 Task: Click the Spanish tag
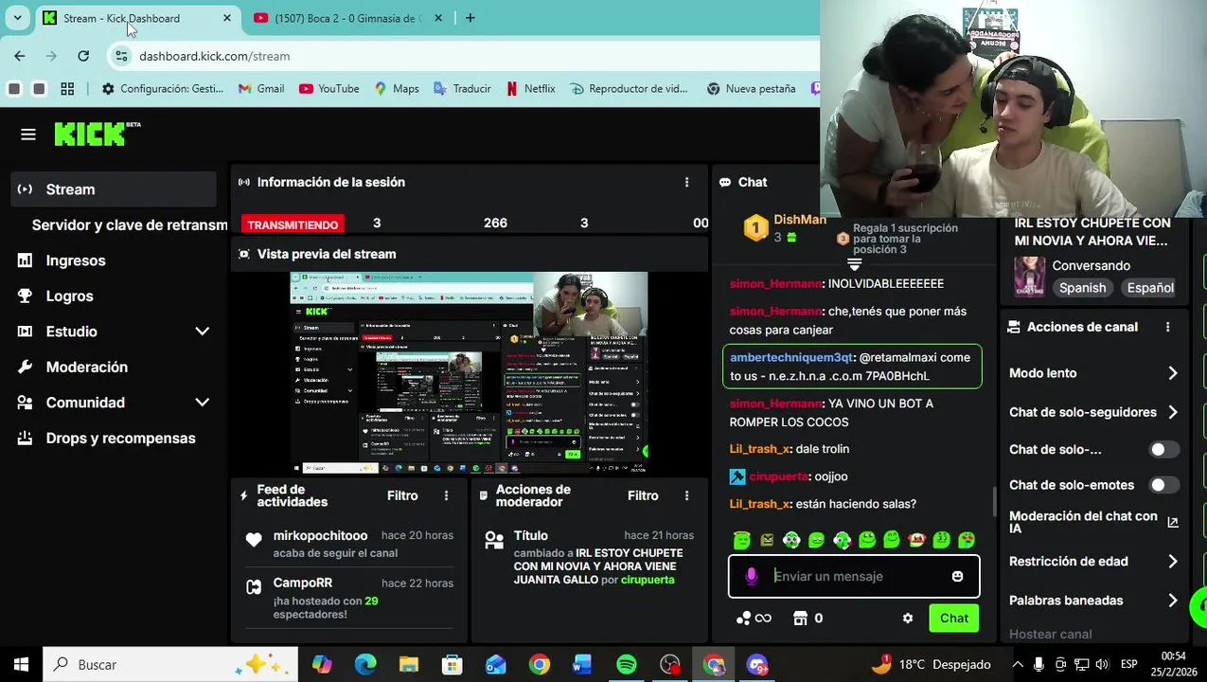pos(1082,288)
